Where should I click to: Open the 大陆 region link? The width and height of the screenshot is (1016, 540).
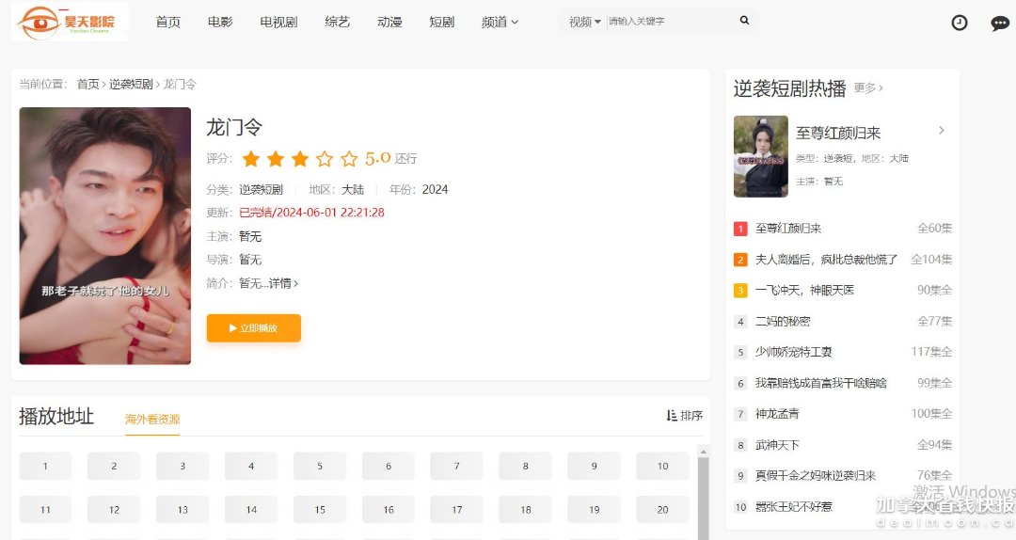353,189
